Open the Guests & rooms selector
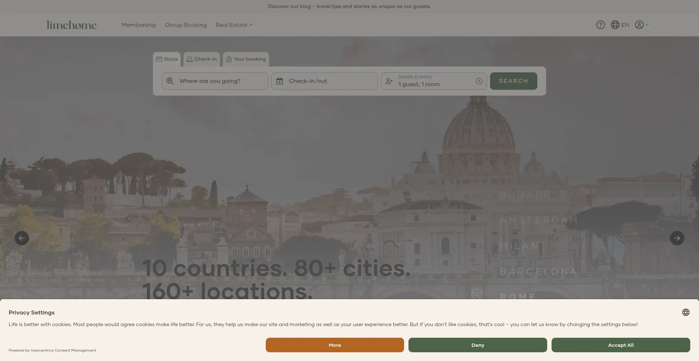699x361 pixels. coord(434,81)
